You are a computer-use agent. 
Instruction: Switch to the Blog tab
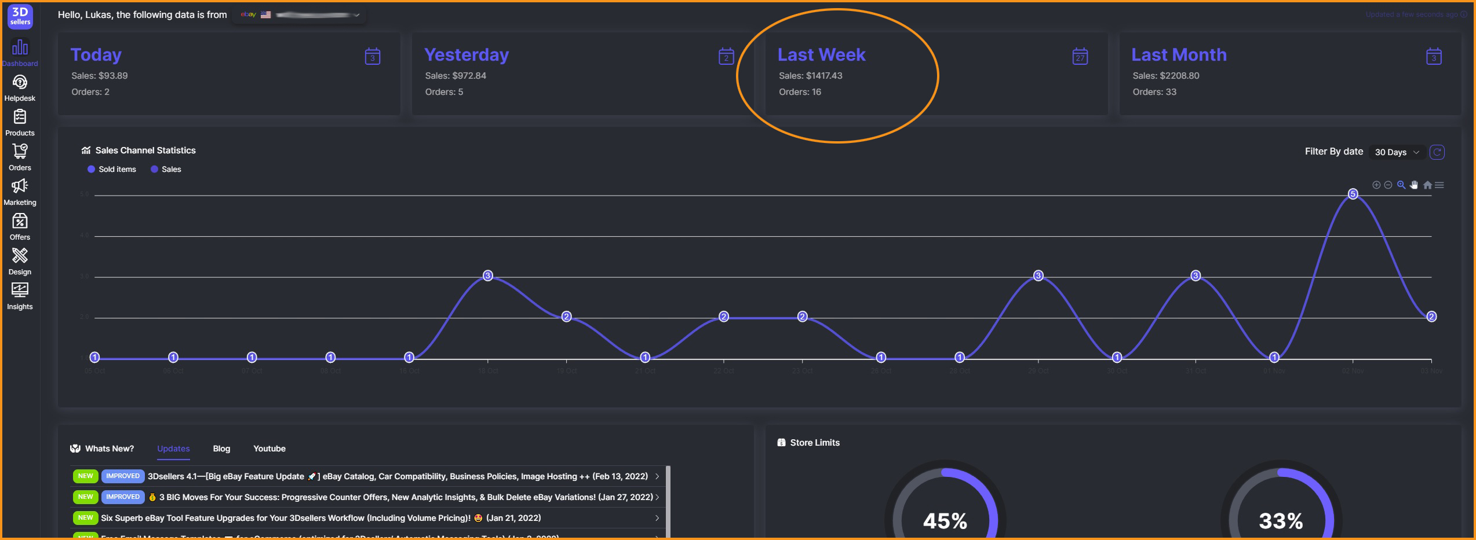221,449
